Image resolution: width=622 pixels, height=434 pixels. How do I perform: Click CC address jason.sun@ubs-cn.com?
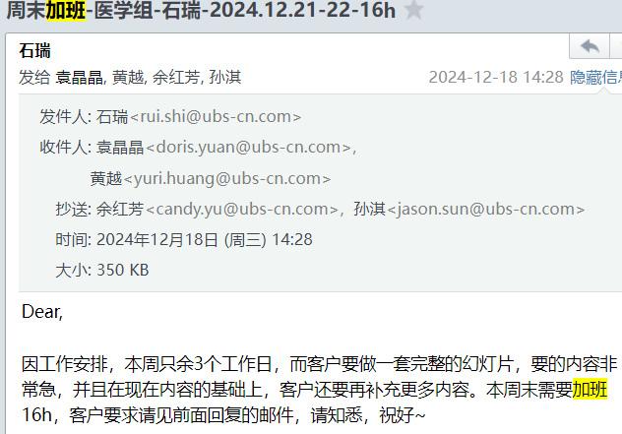coord(486,209)
